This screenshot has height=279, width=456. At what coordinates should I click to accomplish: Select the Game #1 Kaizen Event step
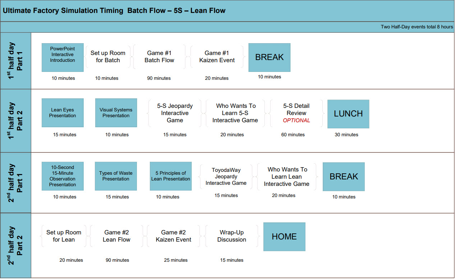(x=217, y=56)
